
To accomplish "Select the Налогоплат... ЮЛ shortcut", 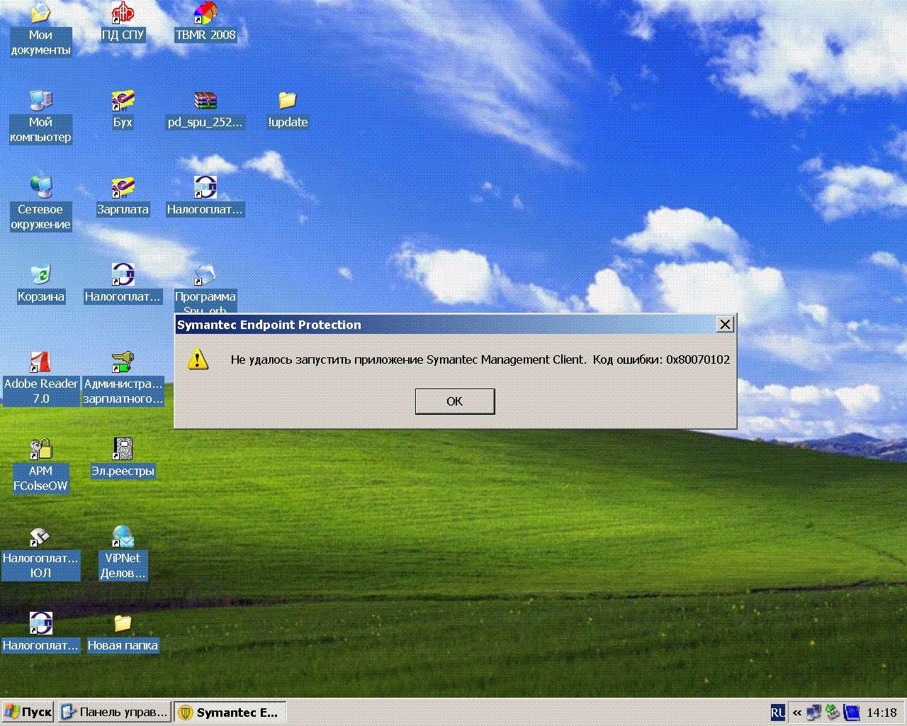I will (x=40, y=553).
